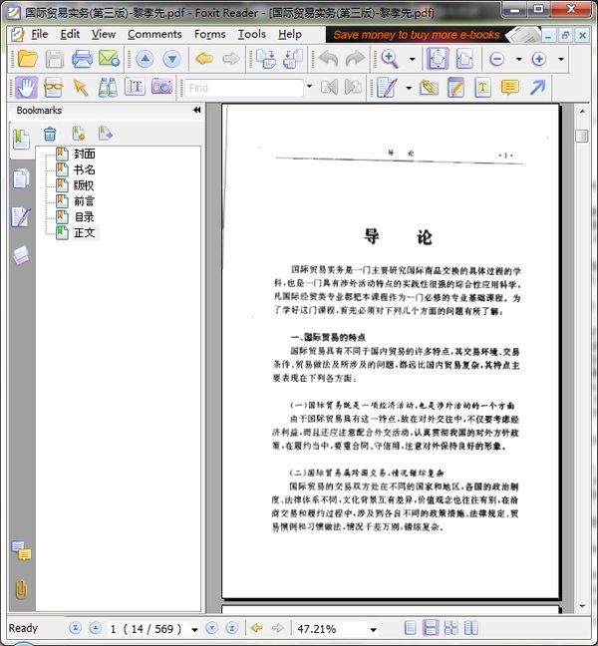This screenshot has width=598, height=646.
Task: Click the Fit Page button
Action: [438, 59]
